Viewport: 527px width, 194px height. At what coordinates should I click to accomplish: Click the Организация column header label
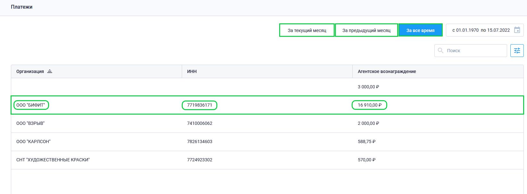click(30, 71)
